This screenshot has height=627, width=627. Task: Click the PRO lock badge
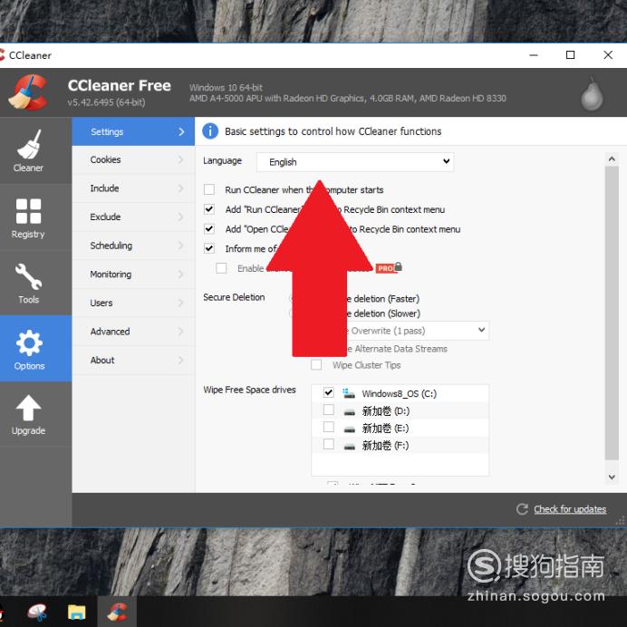(389, 267)
